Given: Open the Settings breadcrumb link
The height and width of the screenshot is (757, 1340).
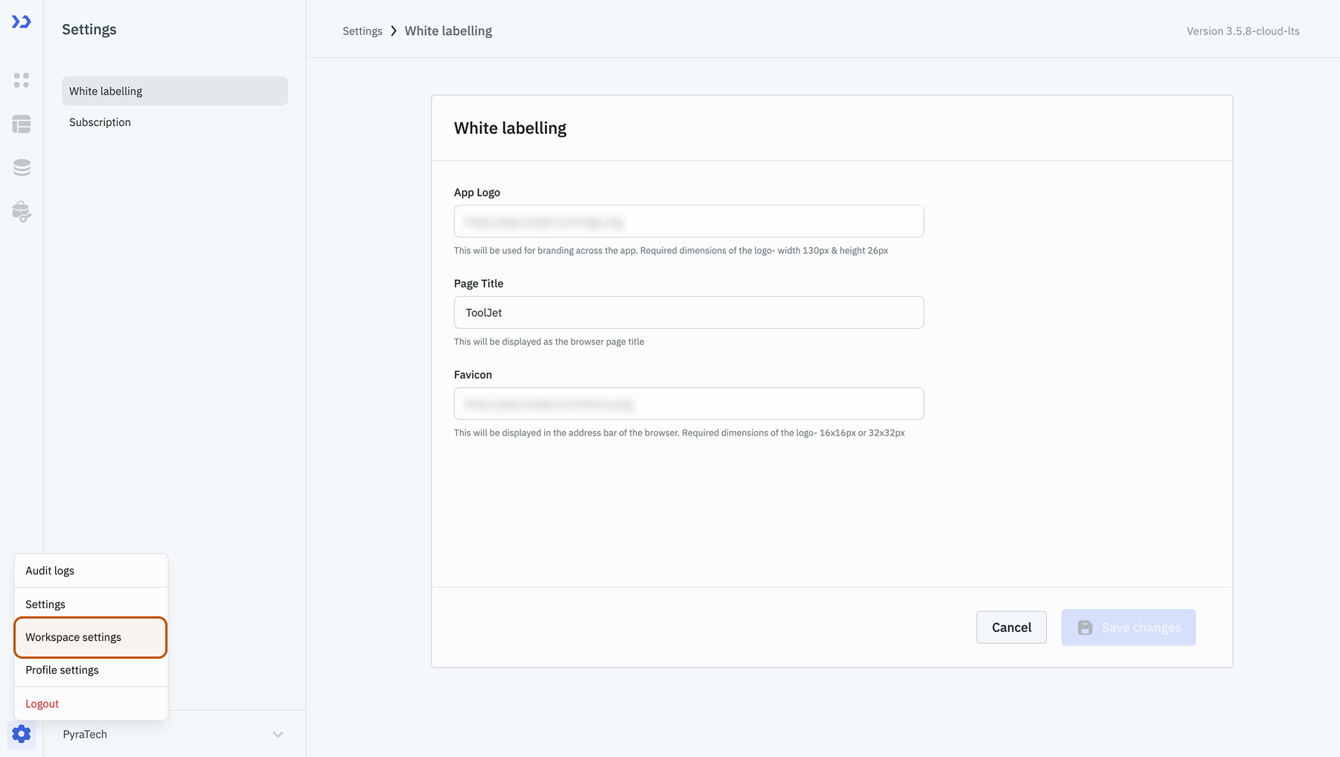Looking at the screenshot, I should 362,31.
